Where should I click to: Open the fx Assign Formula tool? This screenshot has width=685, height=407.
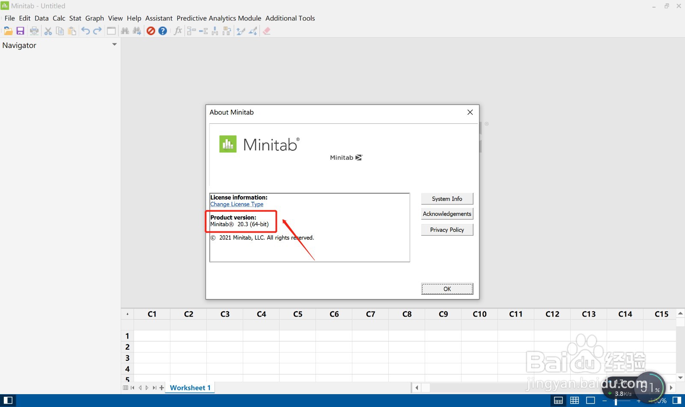178,31
